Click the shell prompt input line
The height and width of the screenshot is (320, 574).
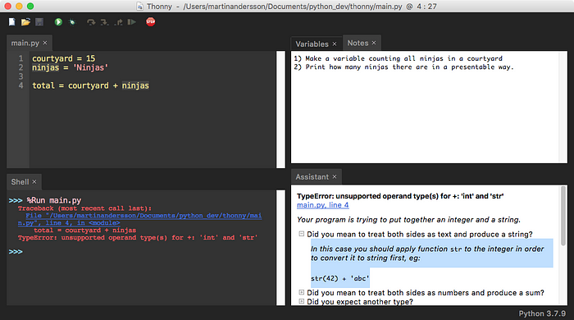click(141, 252)
